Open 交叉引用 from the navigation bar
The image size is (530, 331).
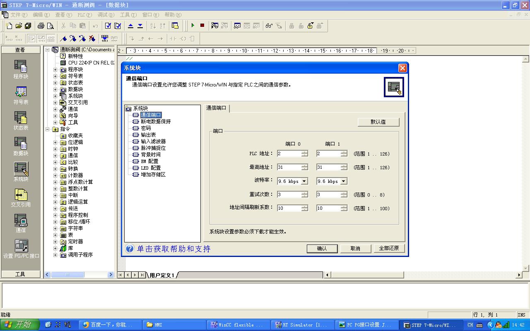[x=21, y=197]
